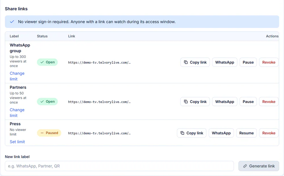Open Change limit for WhatsApp group

(x=17, y=76)
